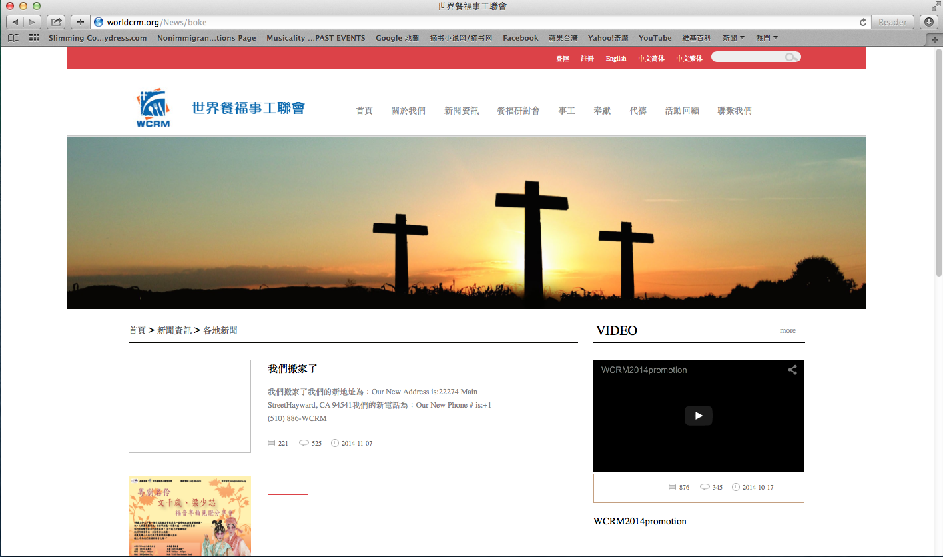Open the Musicality ...PAST EVENTS bookmark
943x557 pixels.
pyautogui.click(x=316, y=38)
